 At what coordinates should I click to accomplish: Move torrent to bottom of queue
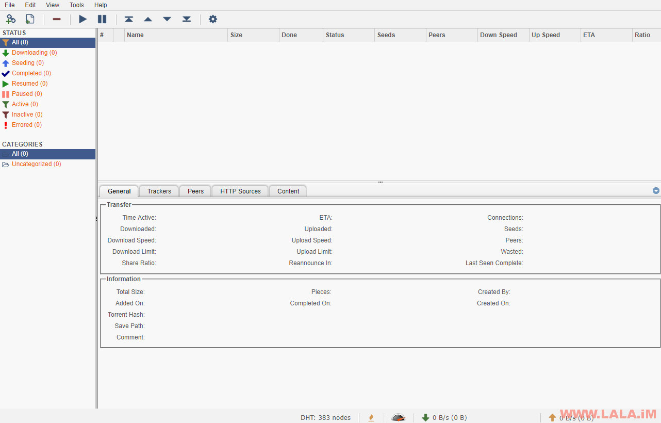click(x=187, y=19)
